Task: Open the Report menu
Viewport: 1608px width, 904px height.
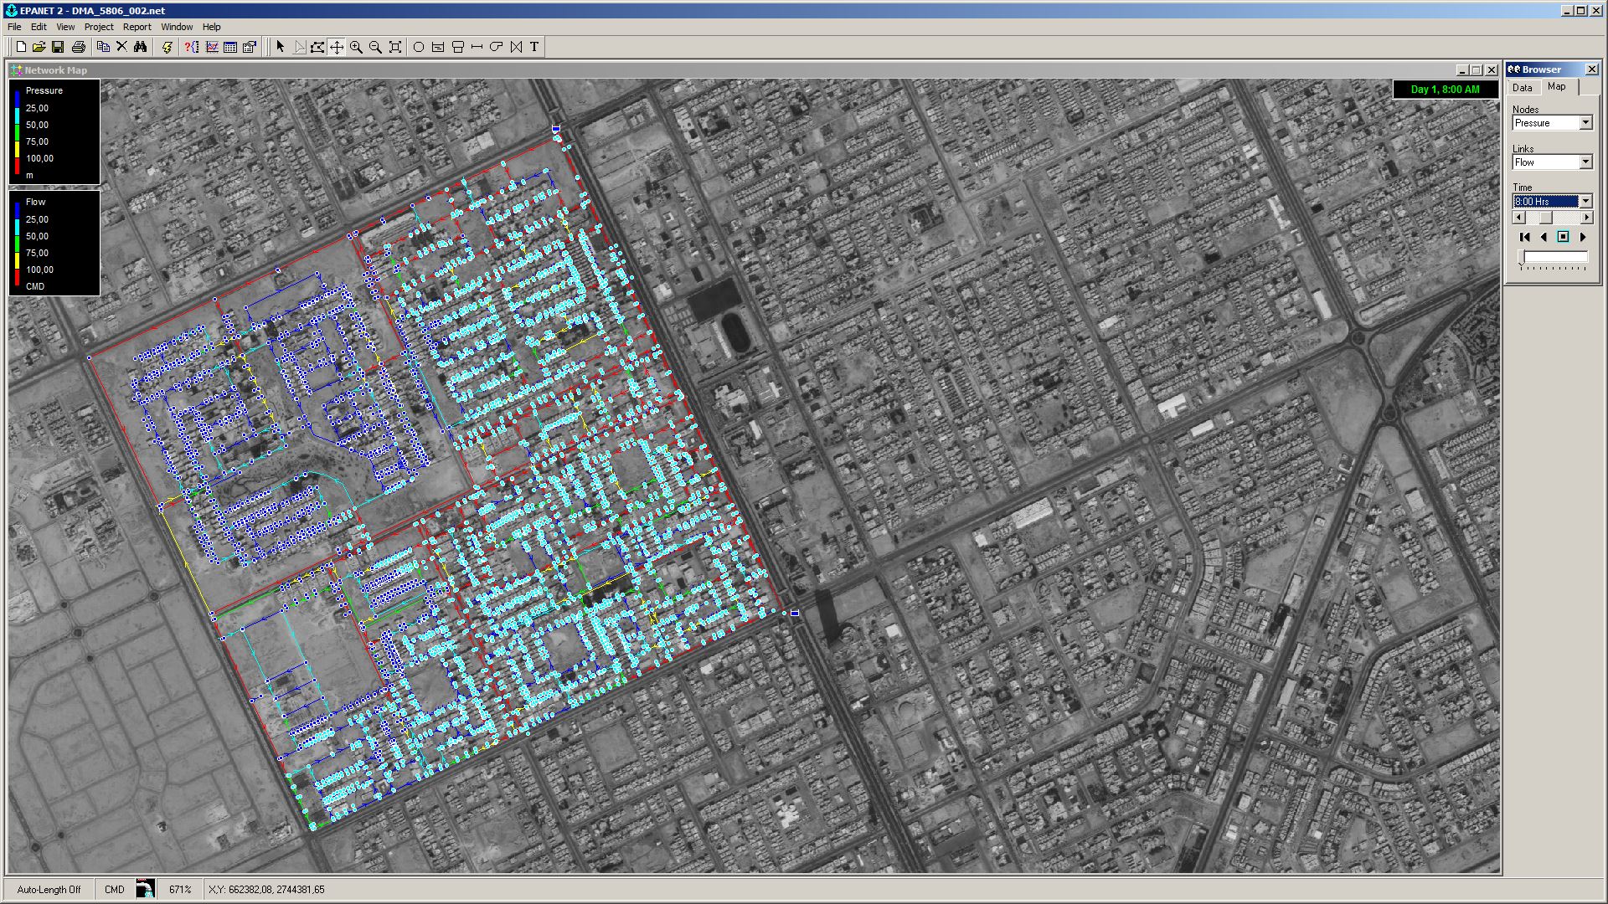Action: click(137, 27)
